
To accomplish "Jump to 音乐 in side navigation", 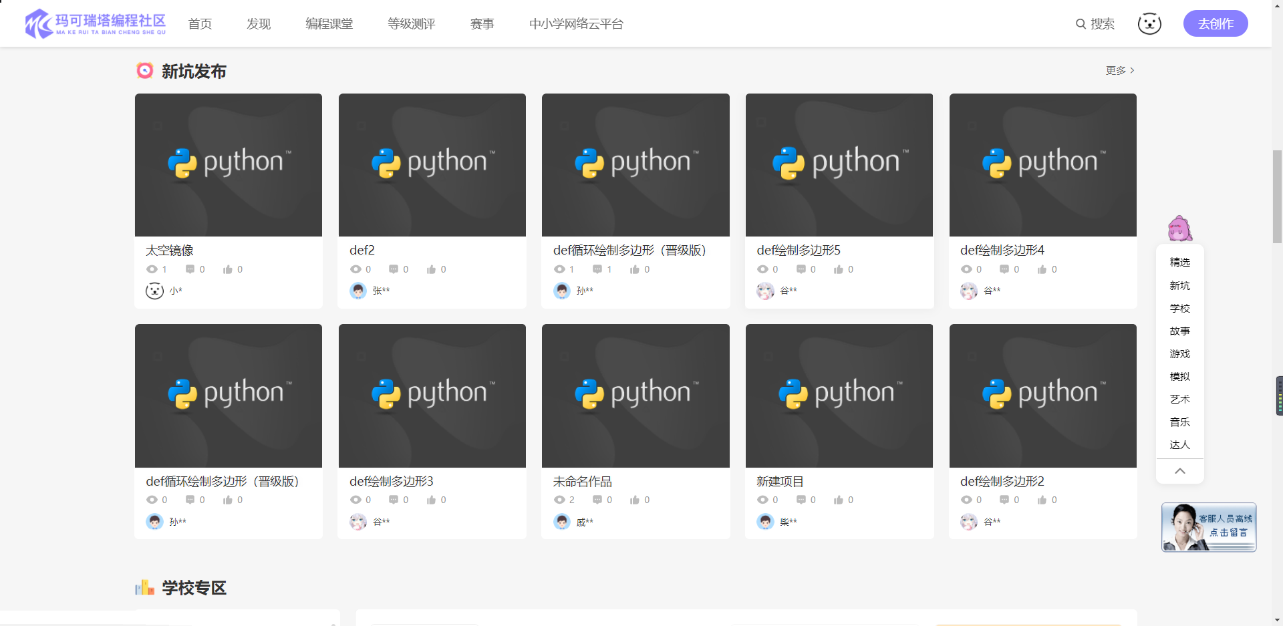I will (x=1180, y=422).
